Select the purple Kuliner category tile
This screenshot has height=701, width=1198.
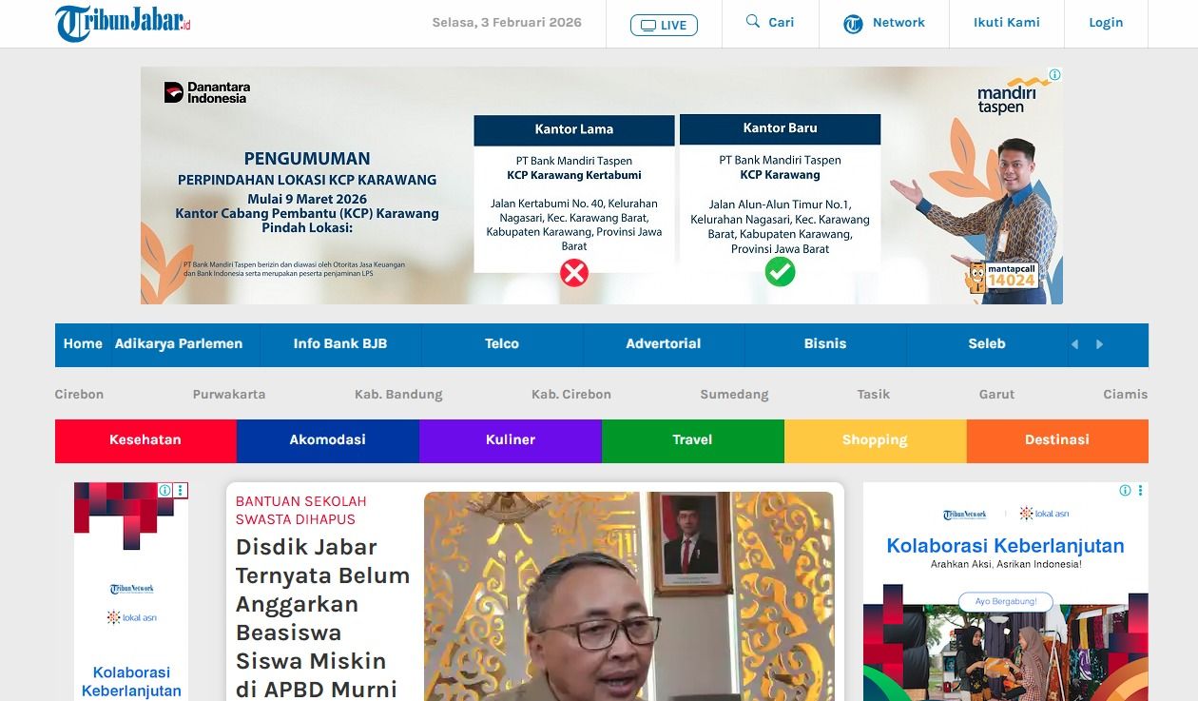tap(511, 440)
